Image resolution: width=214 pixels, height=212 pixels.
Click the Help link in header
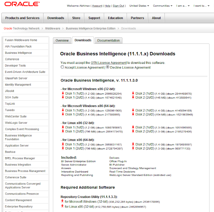point(108,6)
